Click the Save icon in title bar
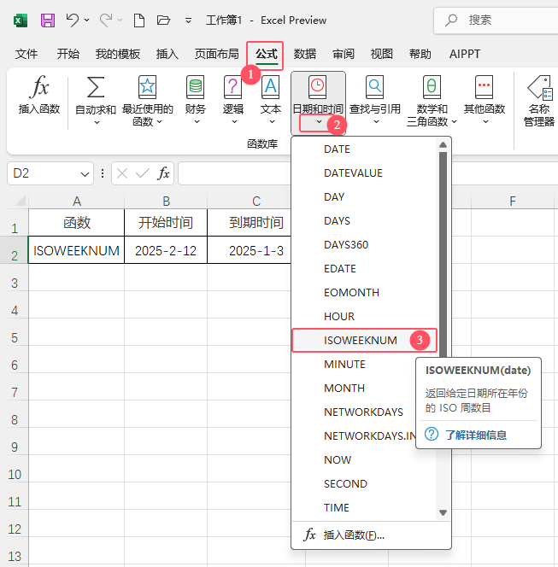This screenshot has height=567, width=558. 47,20
